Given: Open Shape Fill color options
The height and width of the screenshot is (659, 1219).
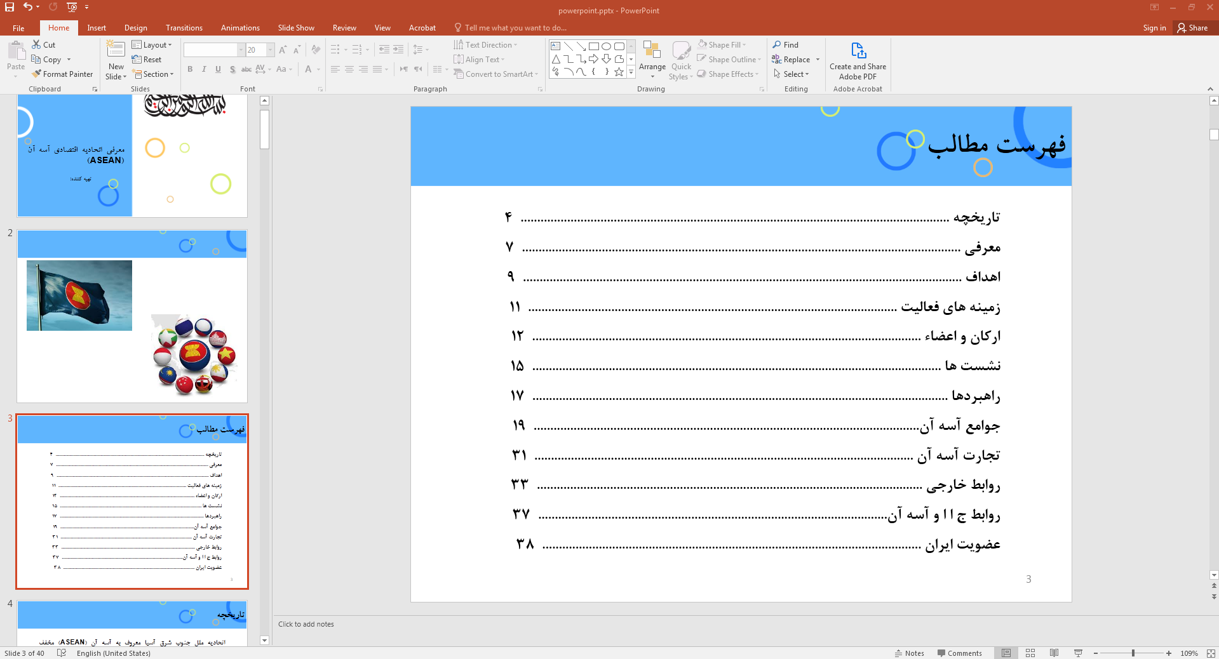Looking at the screenshot, I should [x=722, y=44].
